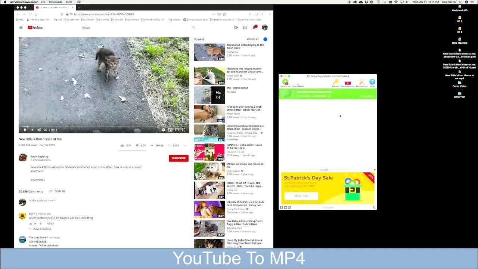Open the Mix - Robin Seplut playlist
The height and width of the screenshot is (269, 478).
pos(237,88)
